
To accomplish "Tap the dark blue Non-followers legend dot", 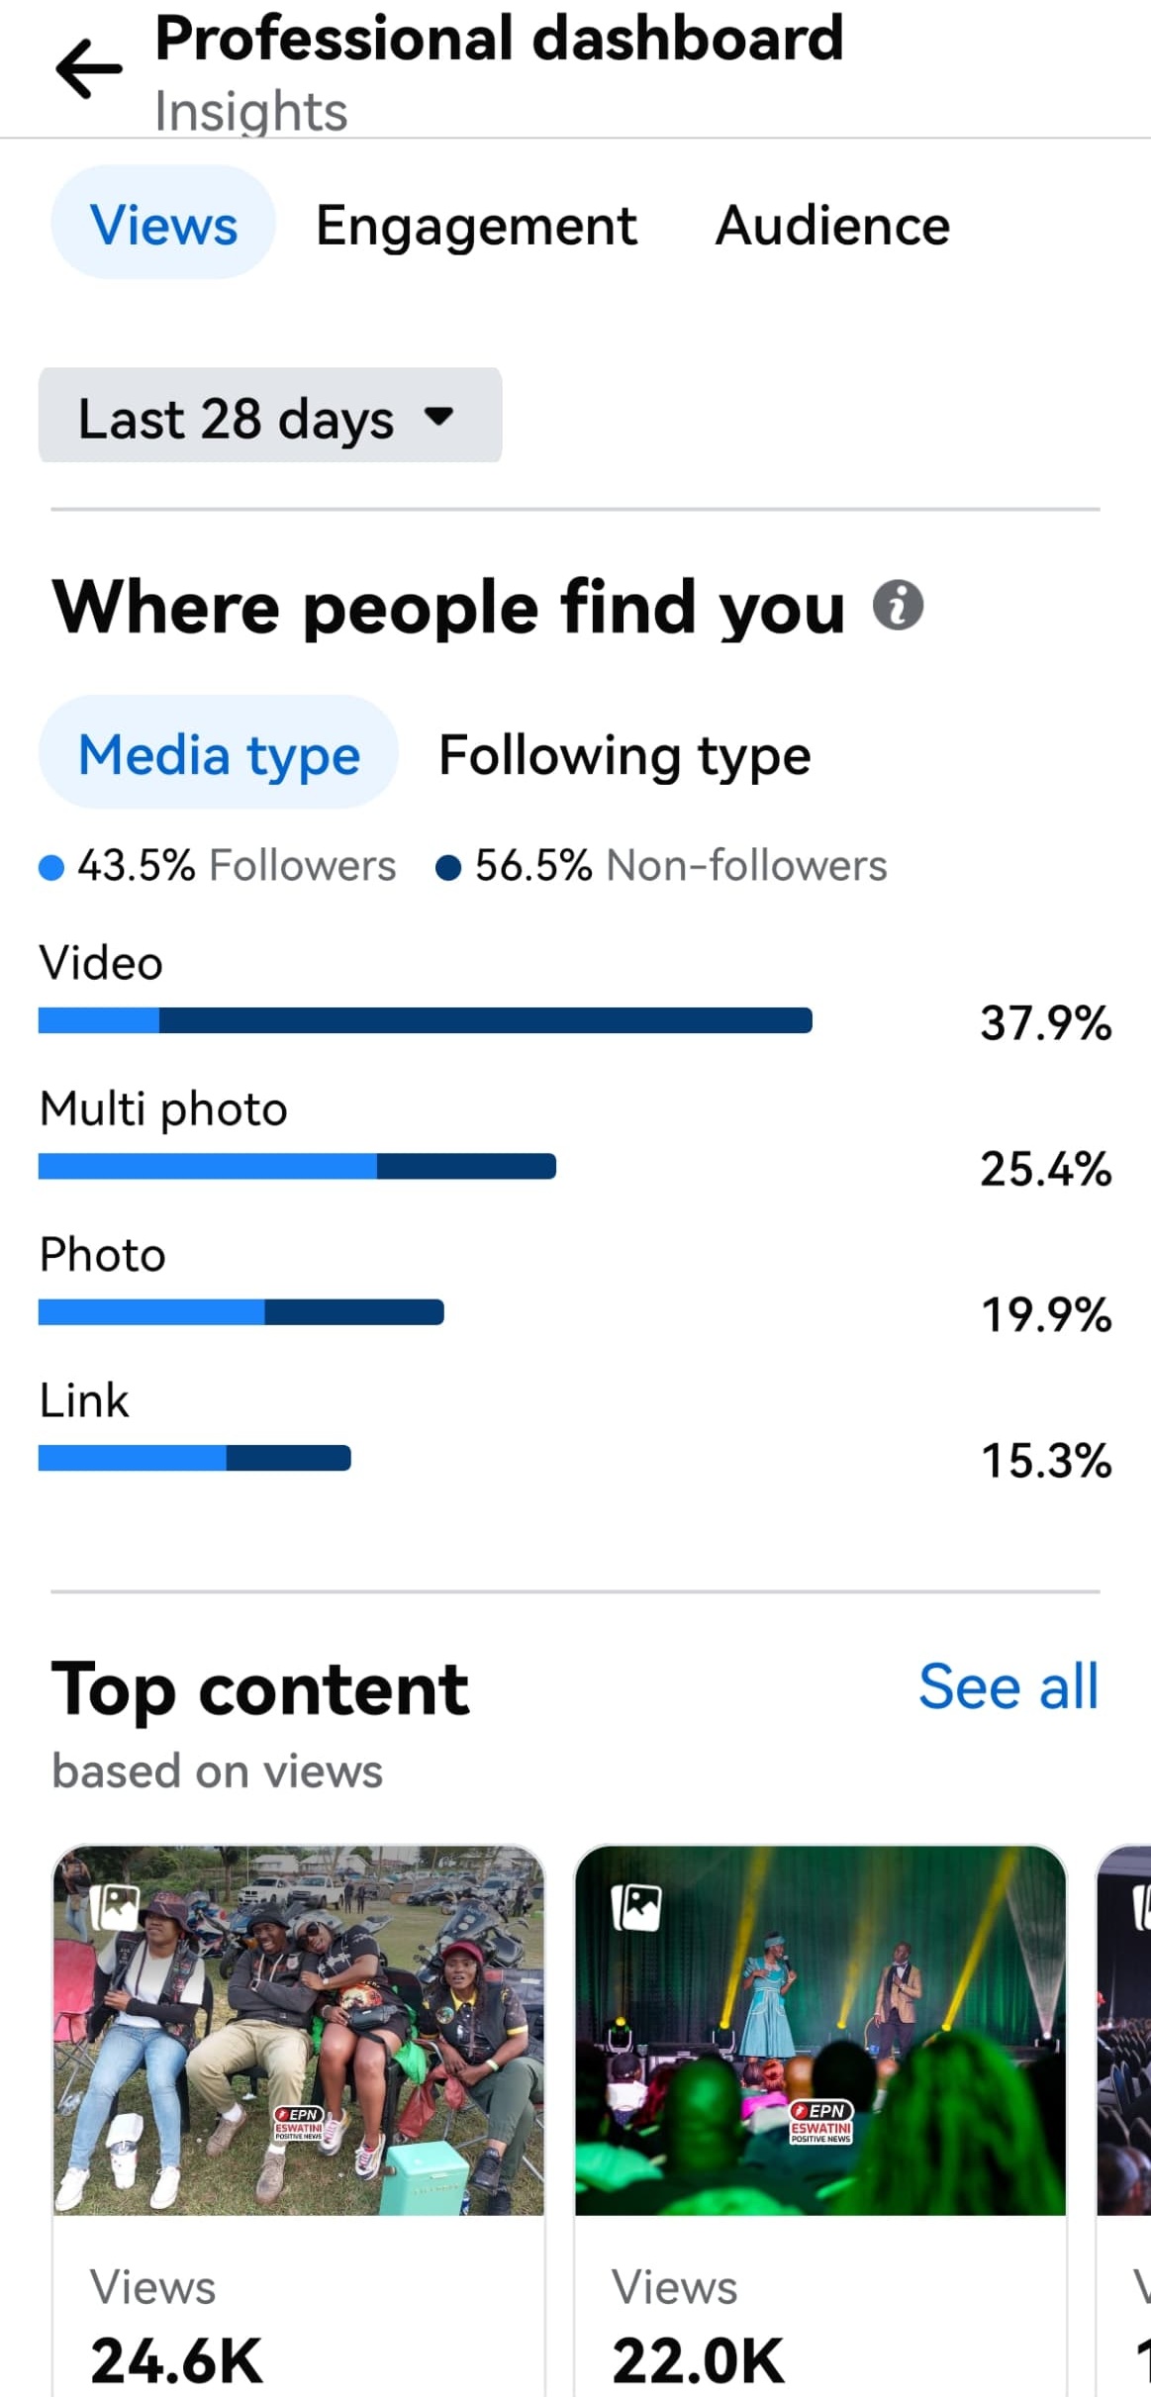I will point(448,868).
